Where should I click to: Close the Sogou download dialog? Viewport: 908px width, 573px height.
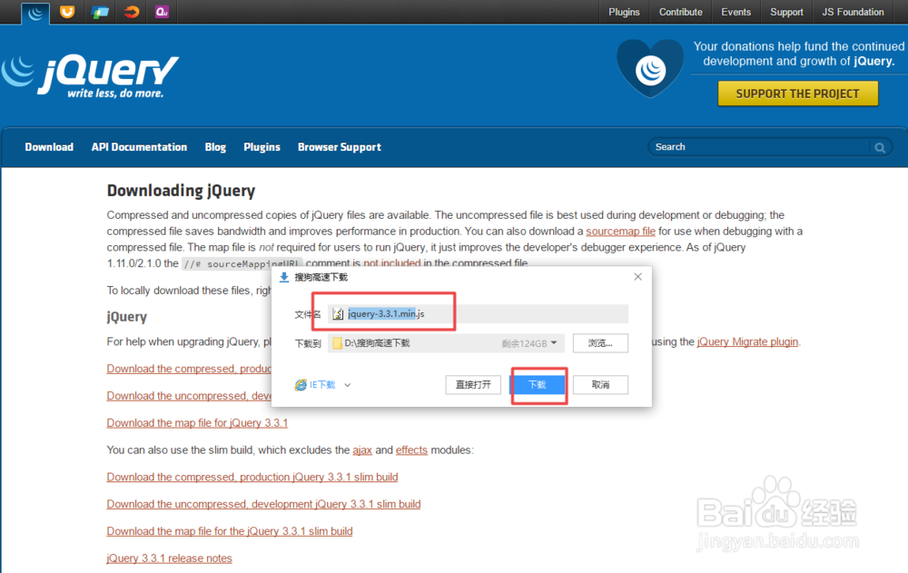(x=637, y=277)
